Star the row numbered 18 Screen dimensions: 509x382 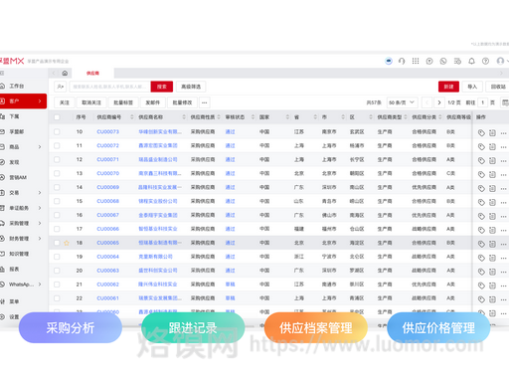coord(67,243)
